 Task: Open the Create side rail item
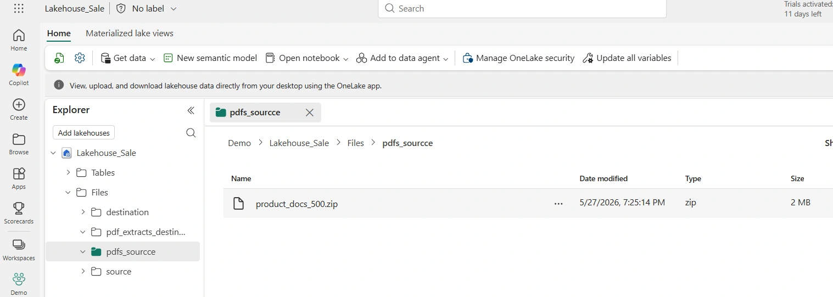pos(19,109)
